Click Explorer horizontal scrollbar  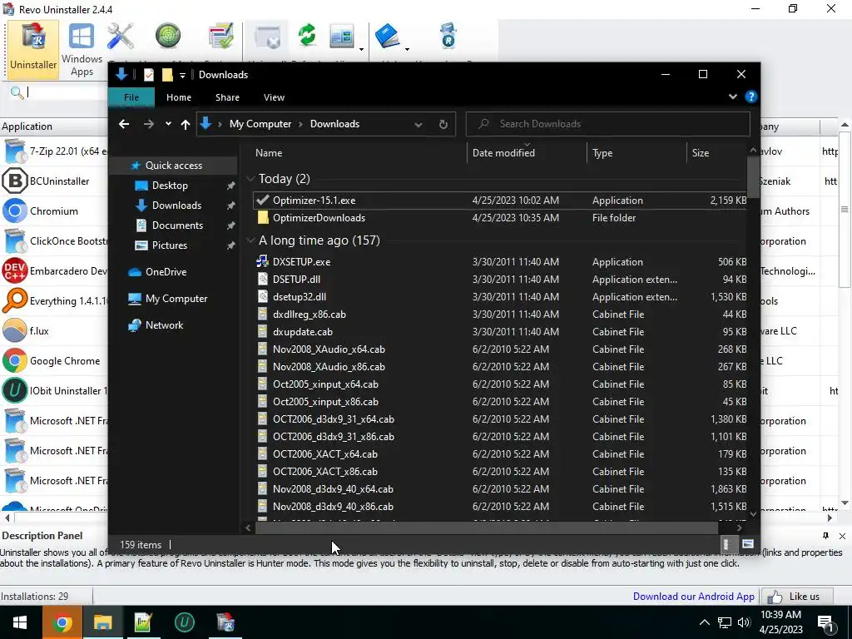coord(486,527)
